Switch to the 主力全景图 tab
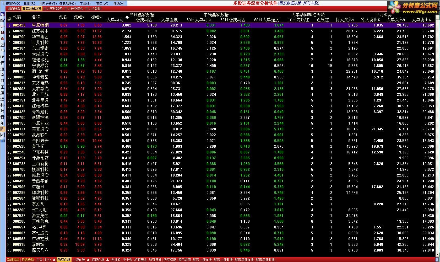The height and width of the screenshot is (262, 440). pos(93,9)
